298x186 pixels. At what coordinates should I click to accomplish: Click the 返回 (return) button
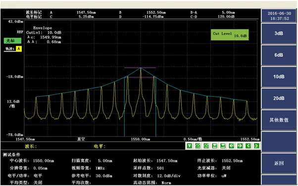279,163
